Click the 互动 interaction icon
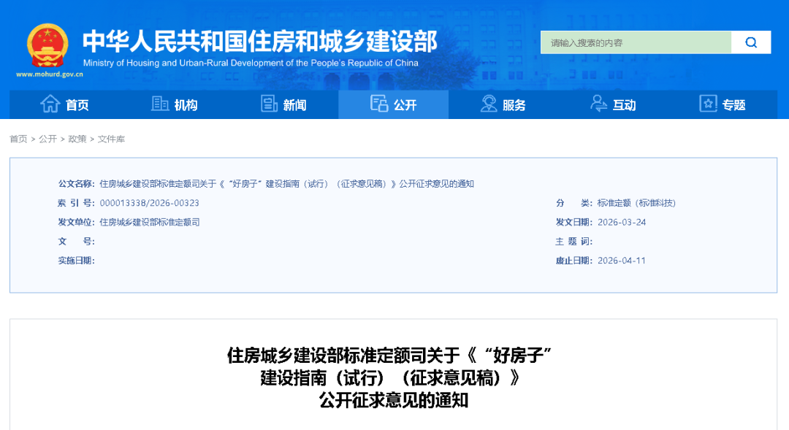The image size is (789, 430). point(598,104)
